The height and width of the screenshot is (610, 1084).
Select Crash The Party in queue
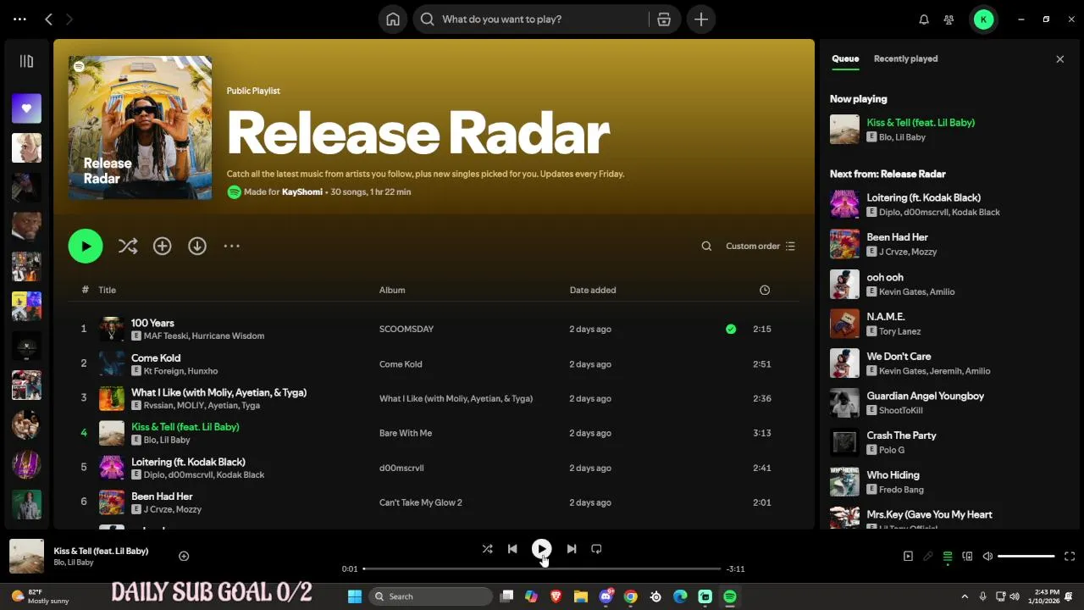pos(901,435)
